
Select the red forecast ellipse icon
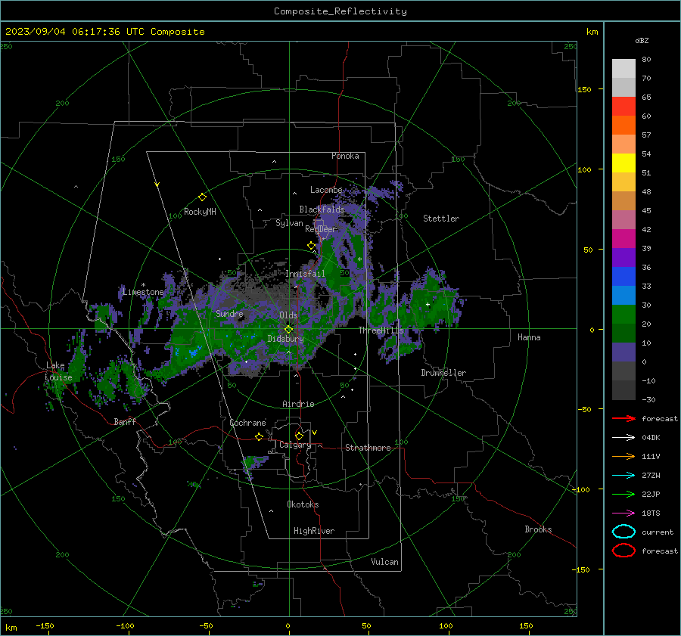click(623, 551)
